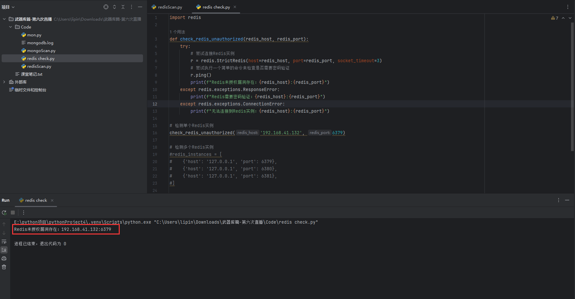Open project panel options menu
Image resolution: width=575 pixels, height=299 pixels.
pyautogui.click(x=132, y=7)
